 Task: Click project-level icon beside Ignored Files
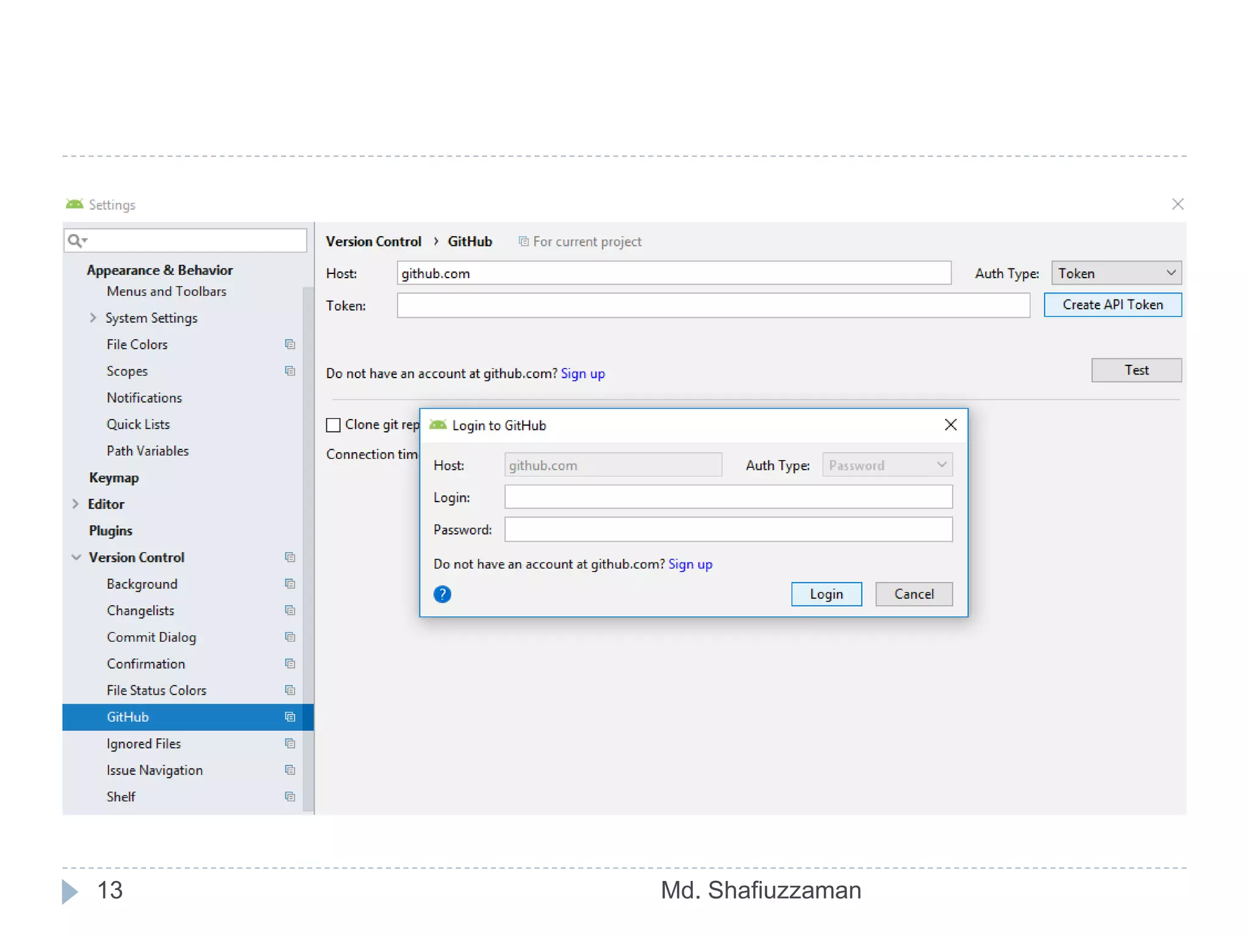(x=290, y=744)
